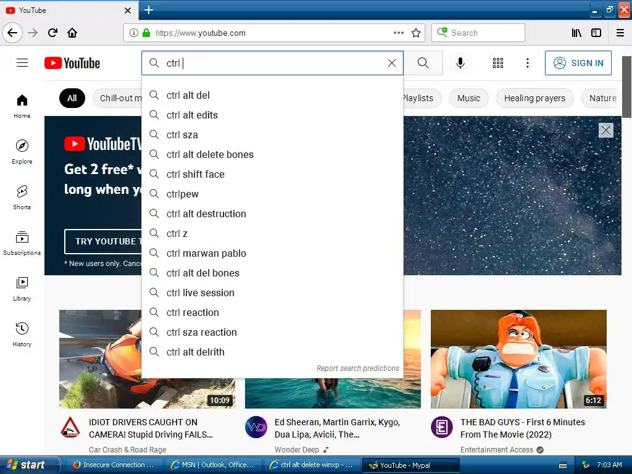Screen dimensions: 632x474
Task: Close the YouTube browser tab
Action: coord(127,10)
